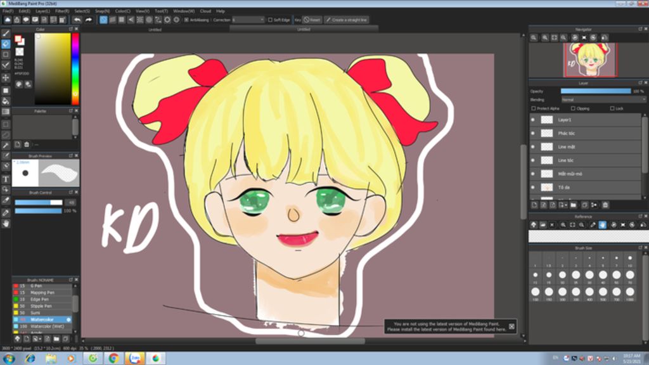Add a new layer folder
Image resolution: width=649 pixels, height=365 pixels.
(573, 205)
